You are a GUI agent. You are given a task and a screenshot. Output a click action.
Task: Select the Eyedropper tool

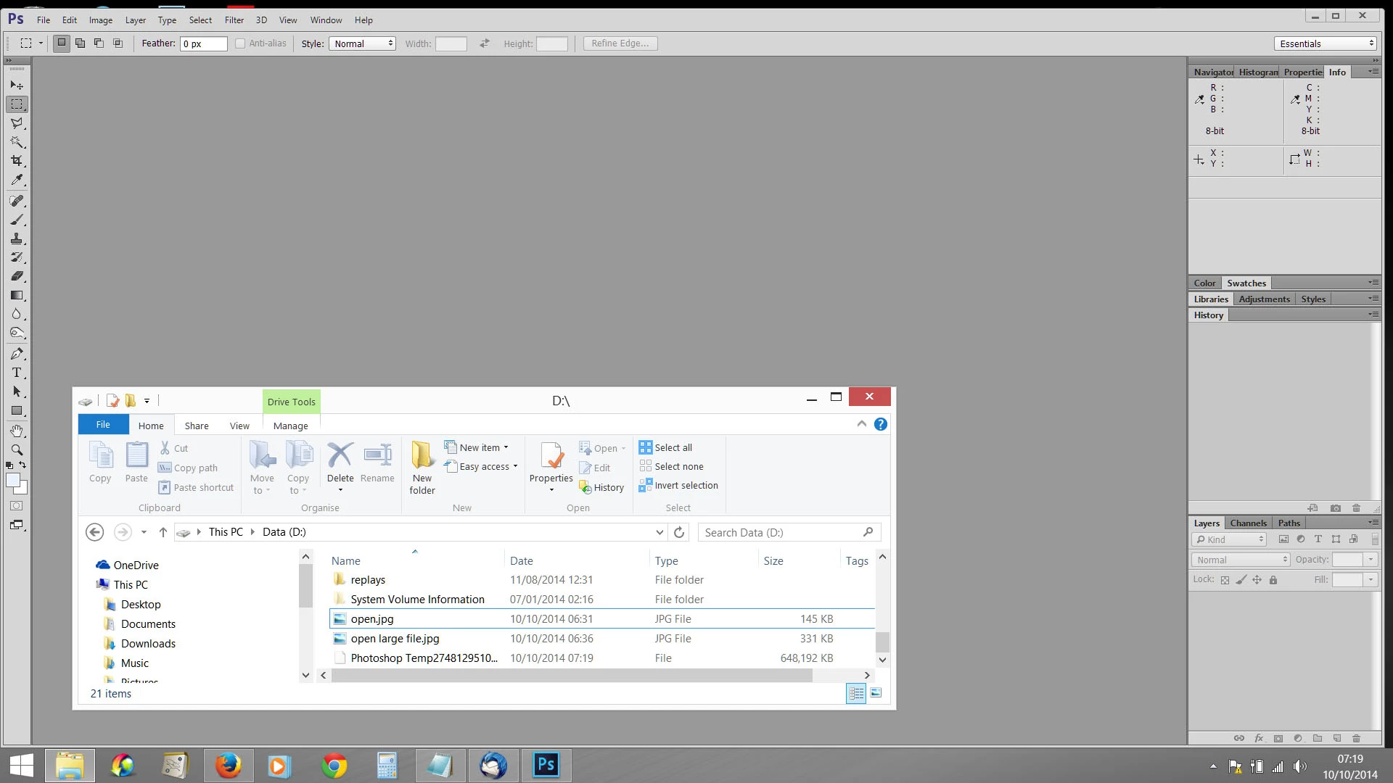pos(17,180)
